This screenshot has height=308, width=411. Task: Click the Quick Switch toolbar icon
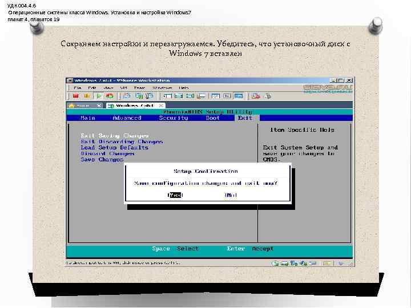point(179,96)
